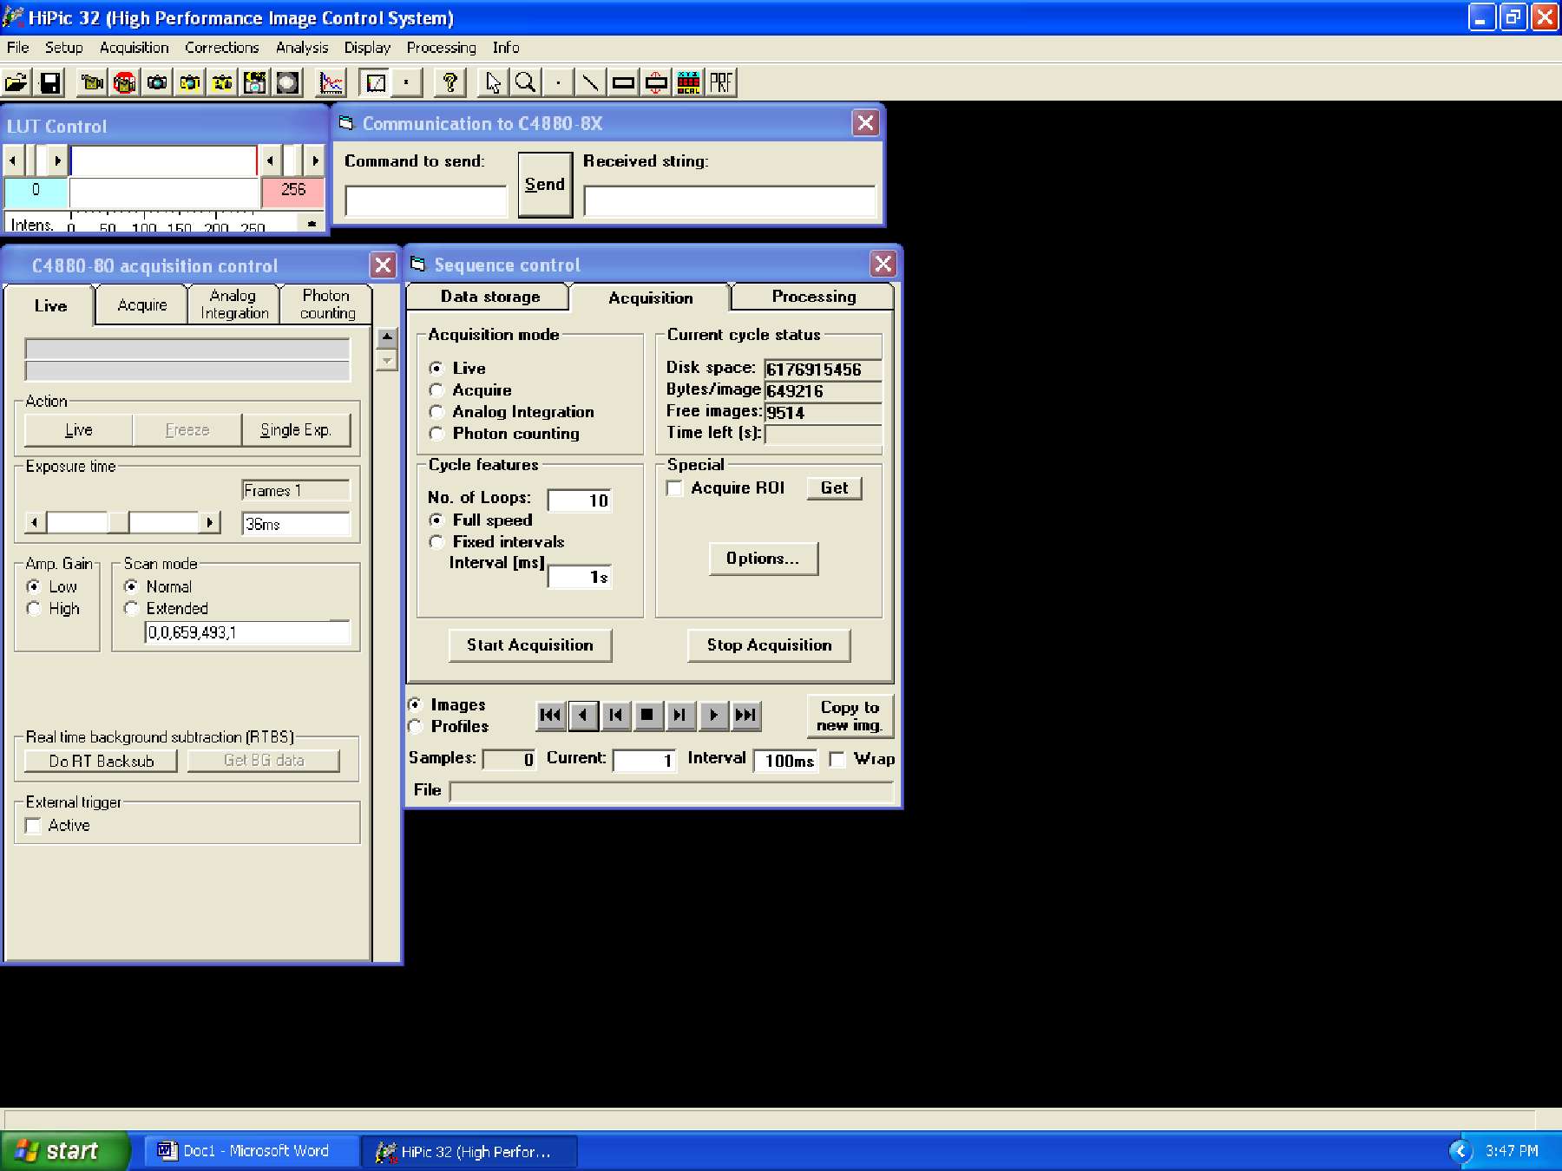Enable the Acquire ROI checkbox
1562x1171 pixels.
tap(675, 488)
